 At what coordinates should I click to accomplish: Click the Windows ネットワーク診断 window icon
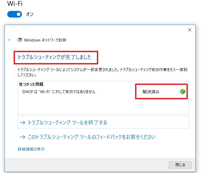pyautogui.click(x=20, y=40)
